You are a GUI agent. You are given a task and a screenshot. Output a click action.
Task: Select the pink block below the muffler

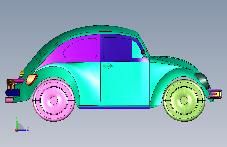pos(9,100)
